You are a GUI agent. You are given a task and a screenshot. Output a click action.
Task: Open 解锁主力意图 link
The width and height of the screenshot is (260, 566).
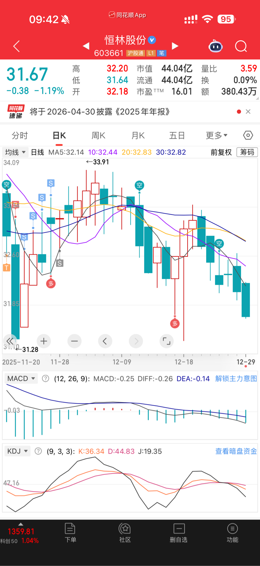click(236, 378)
